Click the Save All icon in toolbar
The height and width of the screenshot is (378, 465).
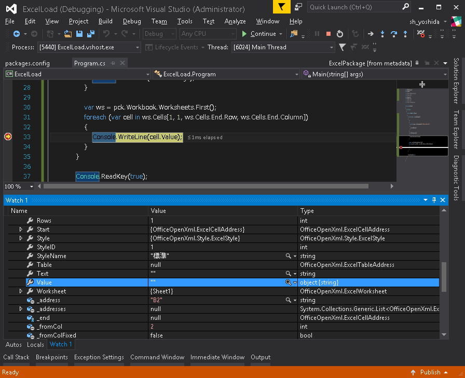tap(90, 34)
